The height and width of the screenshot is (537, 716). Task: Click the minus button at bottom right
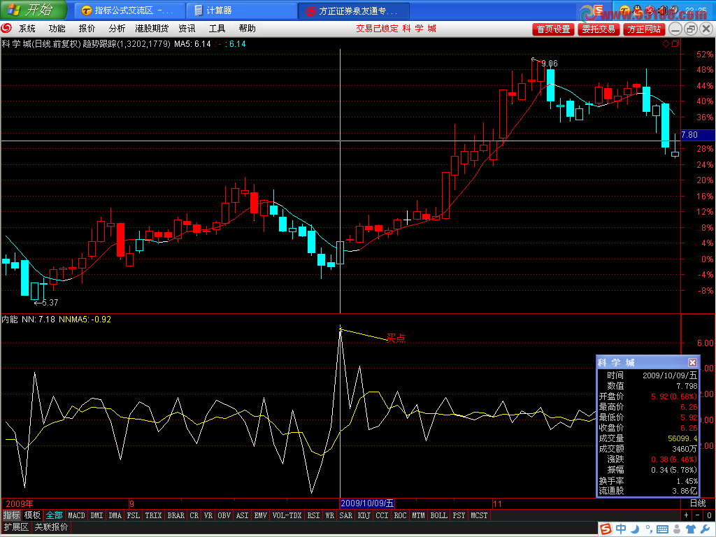tap(698, 515)
